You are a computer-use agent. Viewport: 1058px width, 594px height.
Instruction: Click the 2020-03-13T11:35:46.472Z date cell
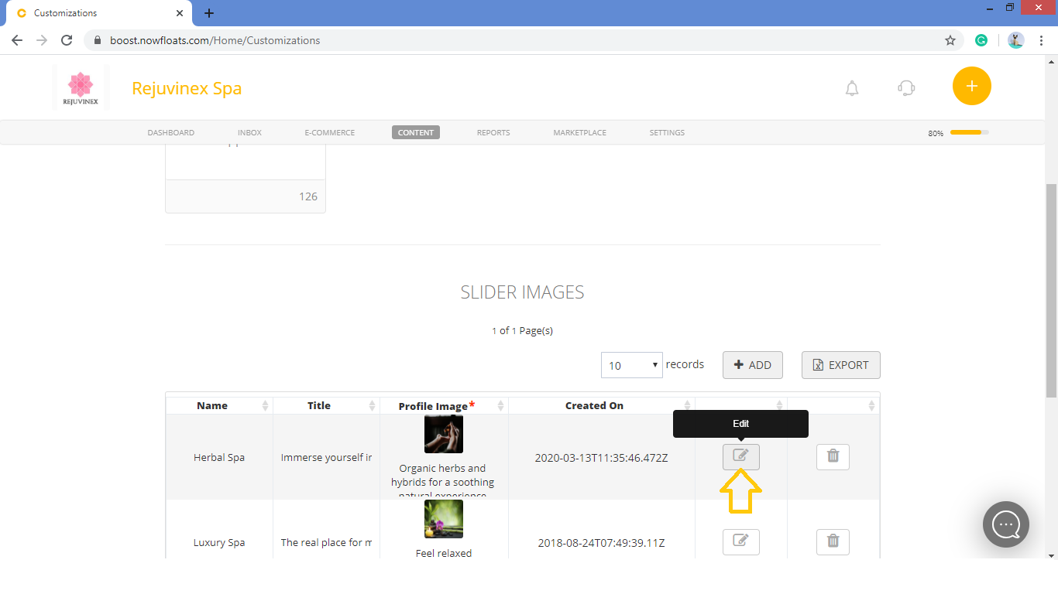(x=601, y=457)
